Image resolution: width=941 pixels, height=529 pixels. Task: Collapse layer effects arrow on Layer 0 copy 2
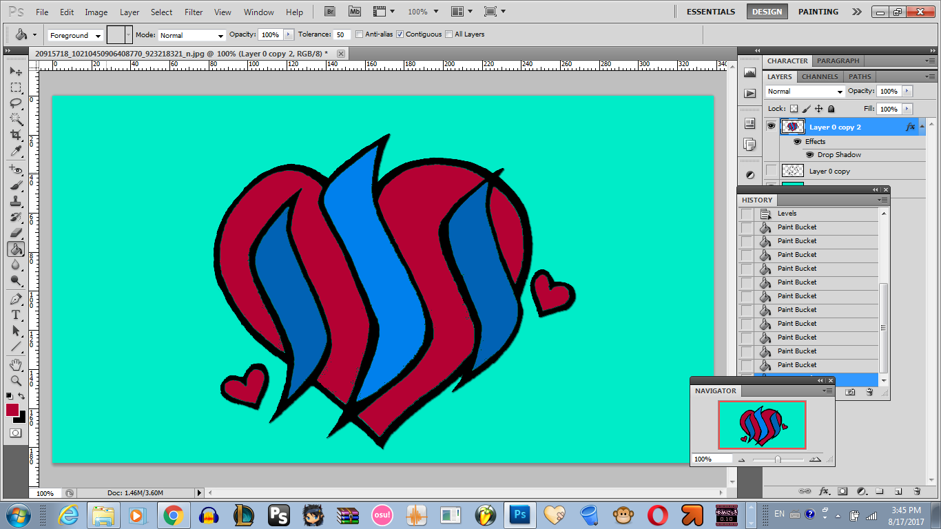922,126
